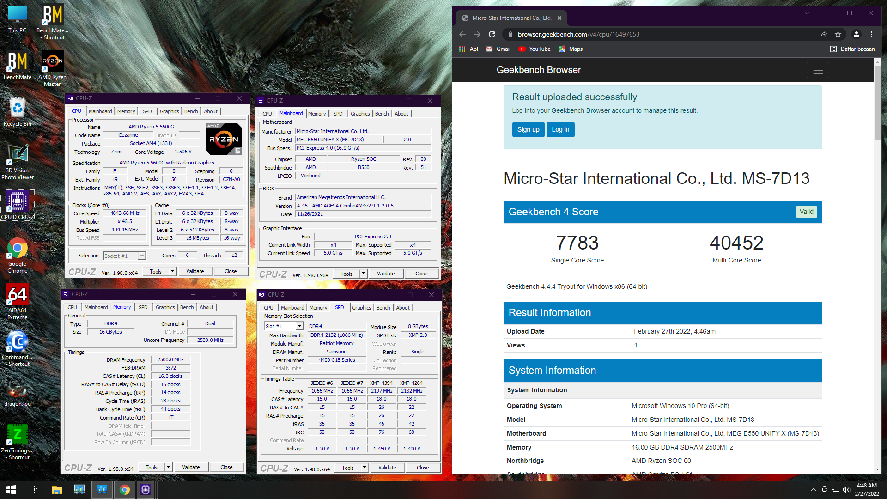Show hidden system tray icons
The width and height of the screenshot is (887, 499).
(x=813, y=490)
